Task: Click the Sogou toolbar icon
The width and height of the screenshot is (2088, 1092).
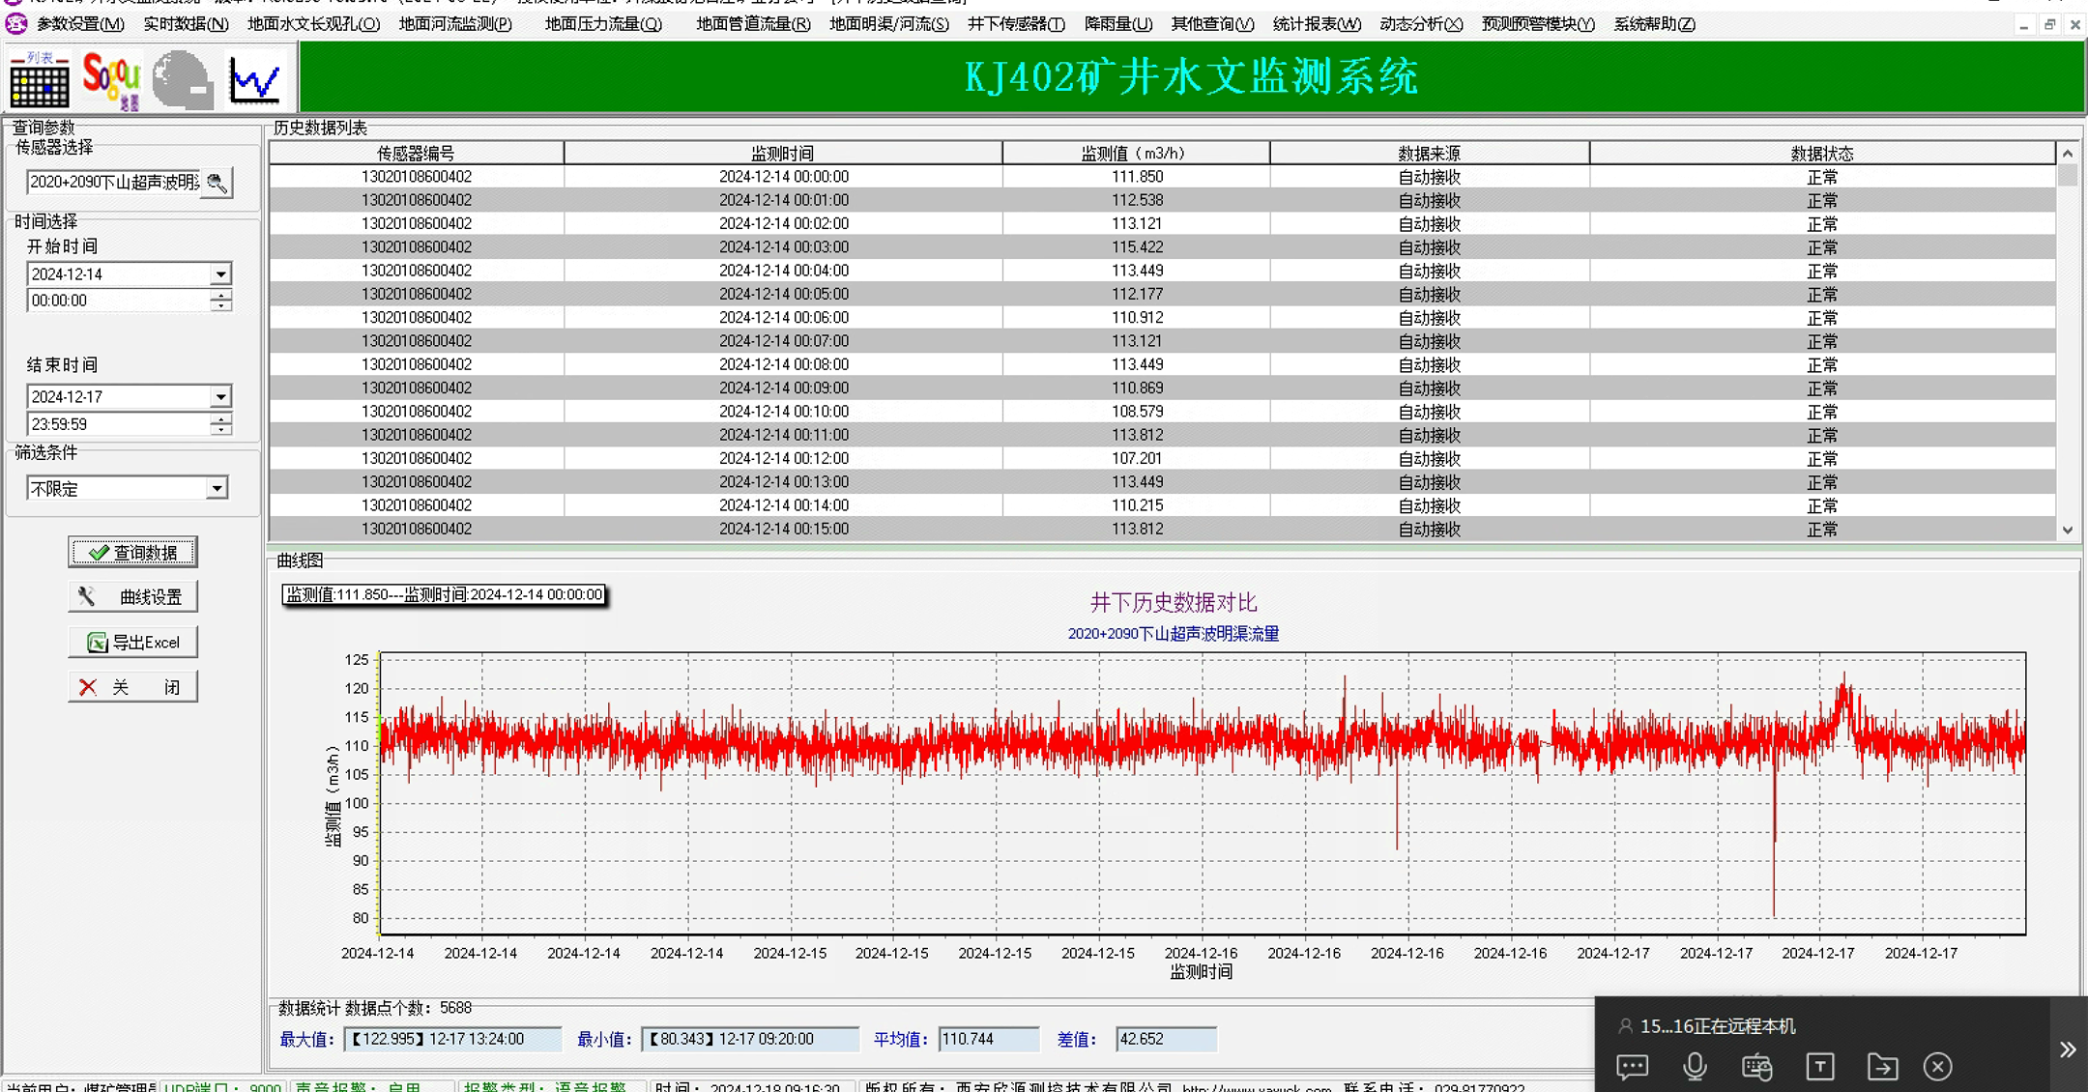Action: (x=111, y=79)
